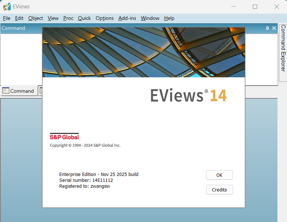Open the View menu
This screenshot has height=222, width=287.
[x=53, y=18]
